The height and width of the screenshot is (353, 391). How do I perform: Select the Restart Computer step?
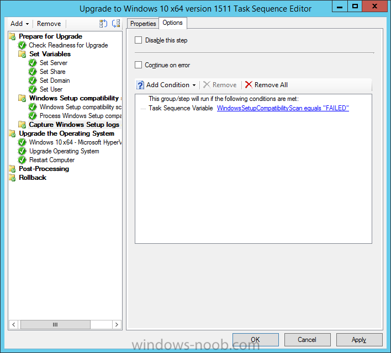(x=52, y=160)
